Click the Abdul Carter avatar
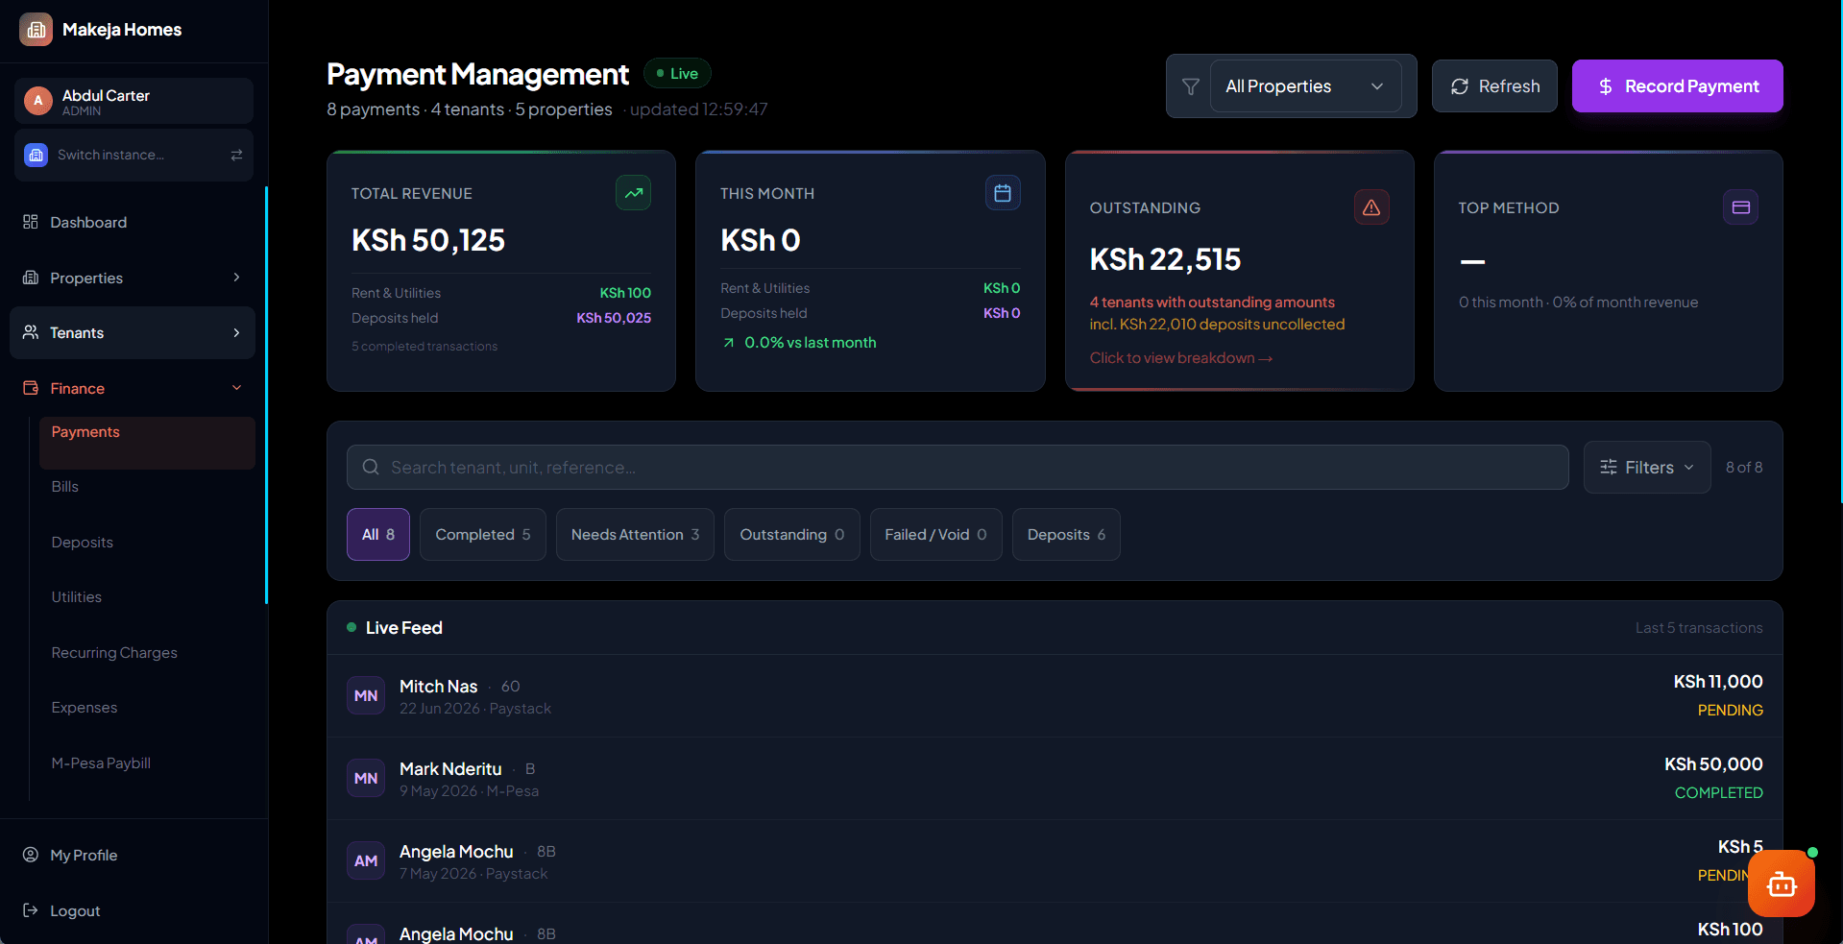The height and width of the screenshot is (944, 1843). coord(38,101)
